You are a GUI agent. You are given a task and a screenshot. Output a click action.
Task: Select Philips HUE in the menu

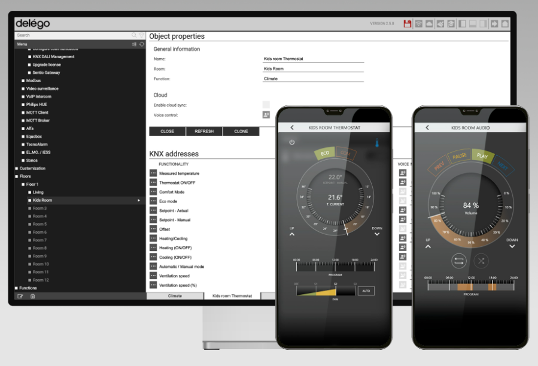(x=37, y=104)
